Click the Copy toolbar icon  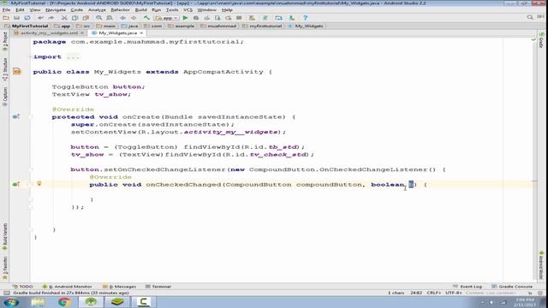pyautogui.click(x=74, y=18)
